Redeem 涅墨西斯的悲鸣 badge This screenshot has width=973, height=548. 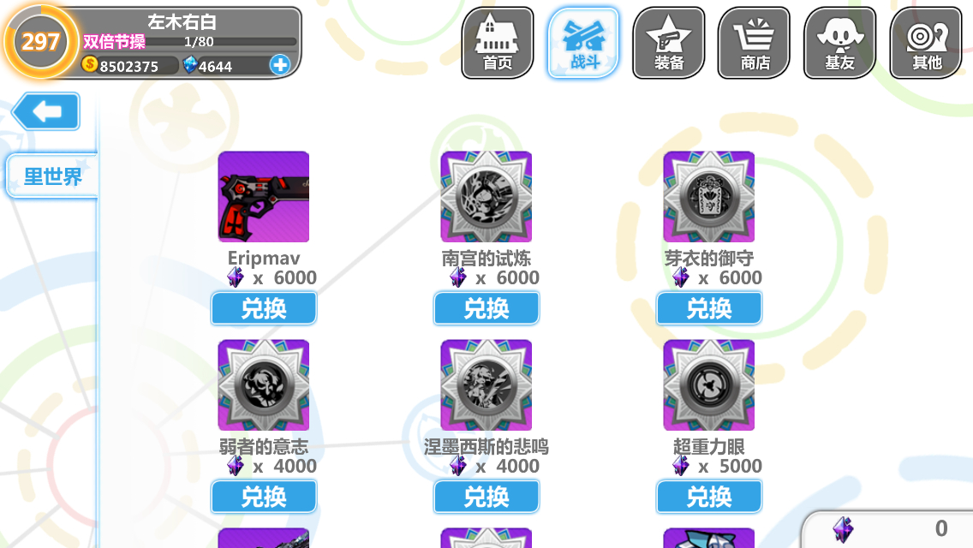(x=486, y=497)
